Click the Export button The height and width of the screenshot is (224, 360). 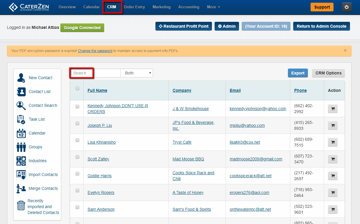point(298,73)
